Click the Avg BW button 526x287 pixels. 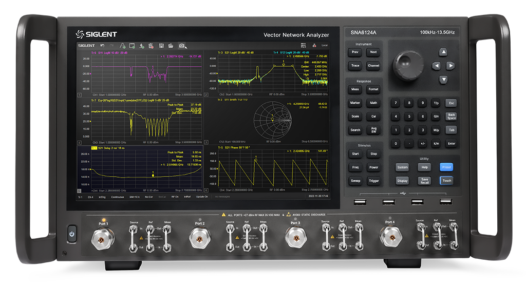[x=373, y=130]
